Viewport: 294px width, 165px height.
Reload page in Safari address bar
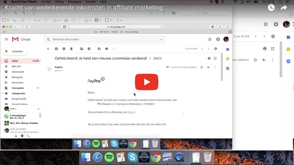(x=161, y=27)
